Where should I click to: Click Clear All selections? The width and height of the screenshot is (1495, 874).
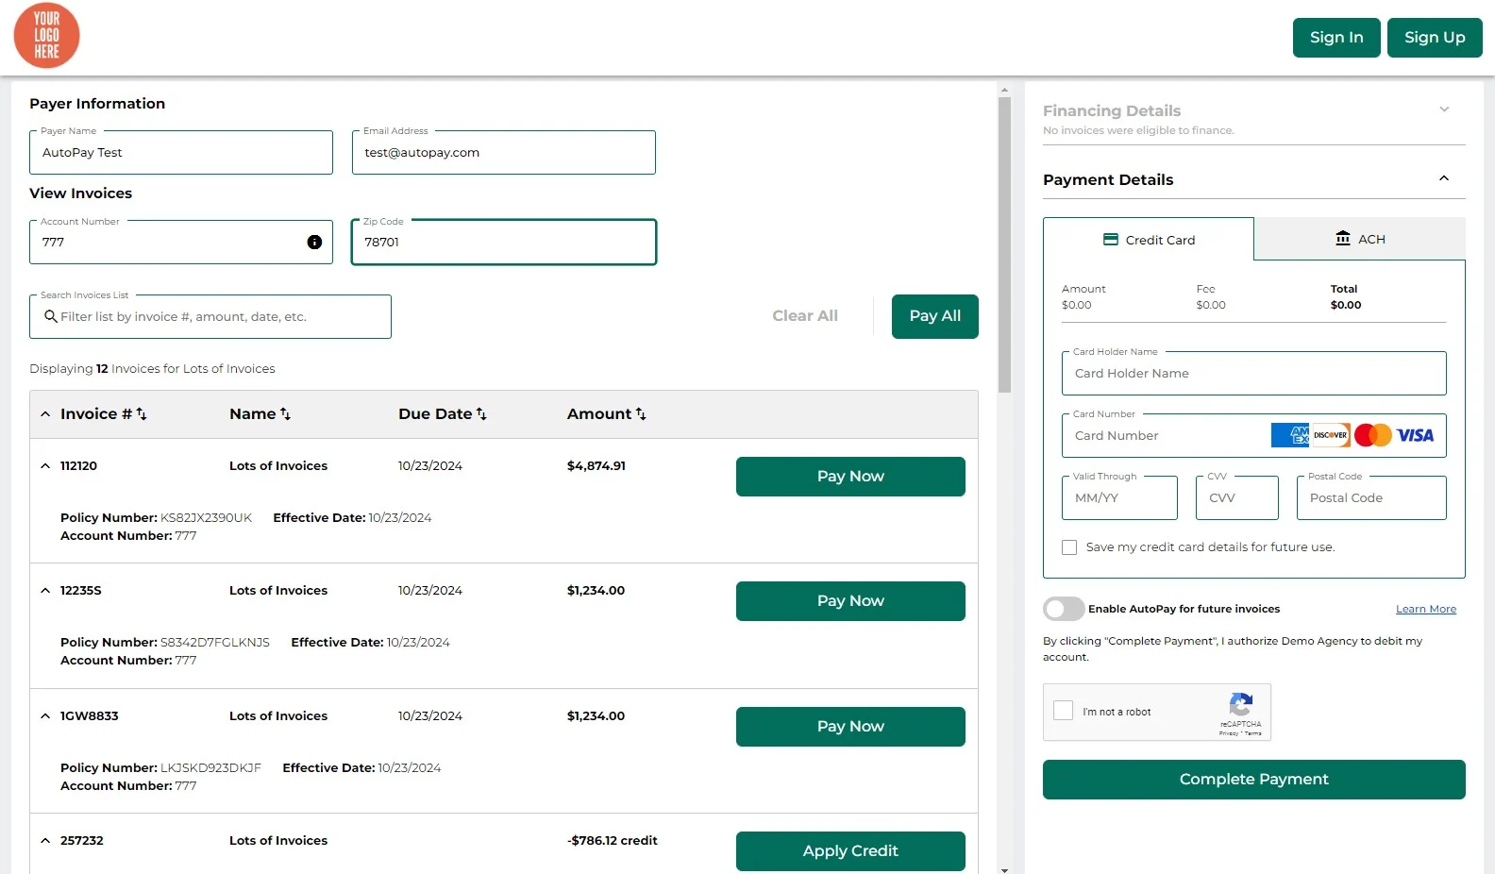click(x=805, y=316)
